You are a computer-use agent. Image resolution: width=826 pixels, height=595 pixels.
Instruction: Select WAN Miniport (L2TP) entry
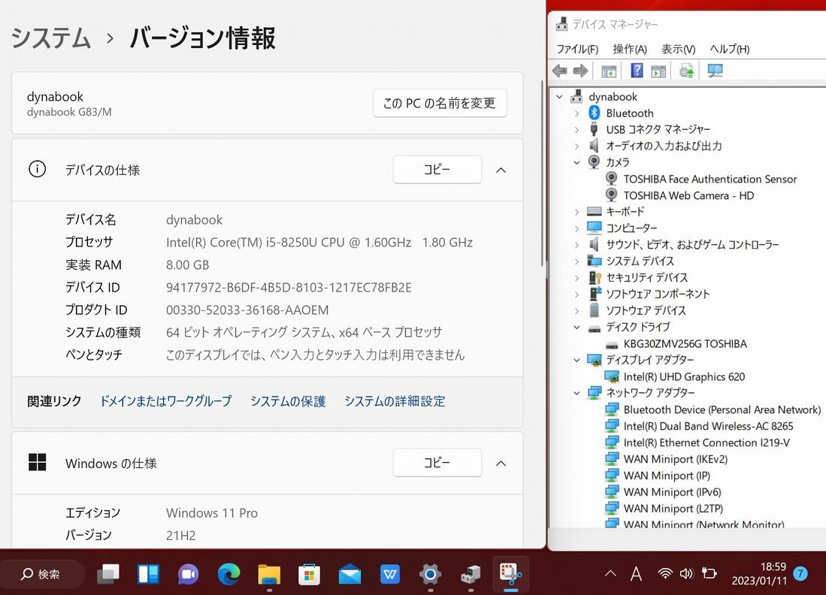[673, 508]
